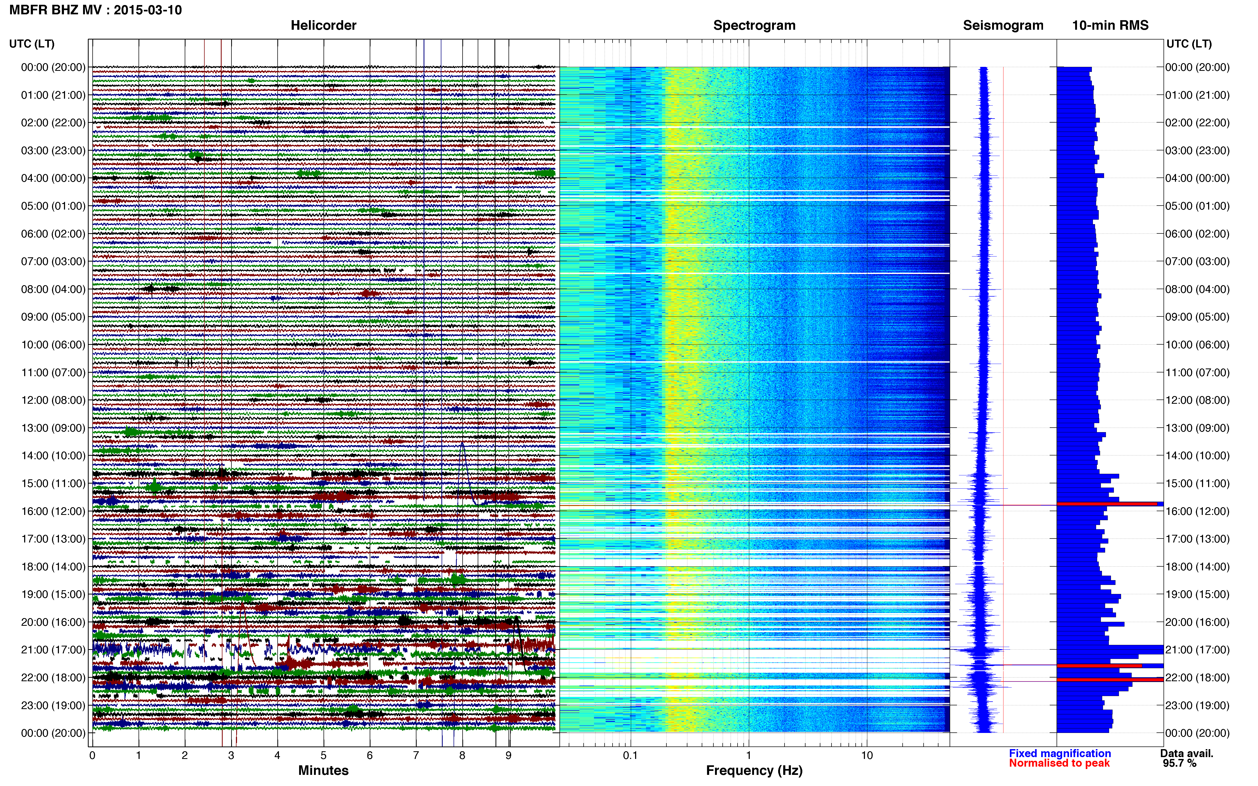The height and width of the screenshot is (786, 1258).
Task: Click the title MBFR BHZ MV : 2015-03-10
Action: click(96, 10)
